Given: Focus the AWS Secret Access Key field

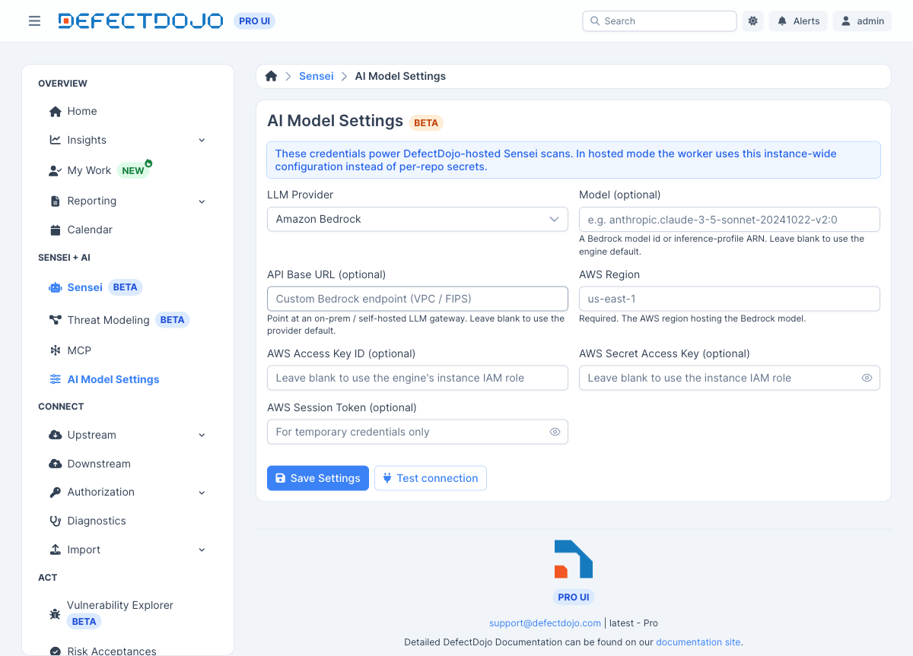Looking at the screenshot, I should [x=730, y=378].
